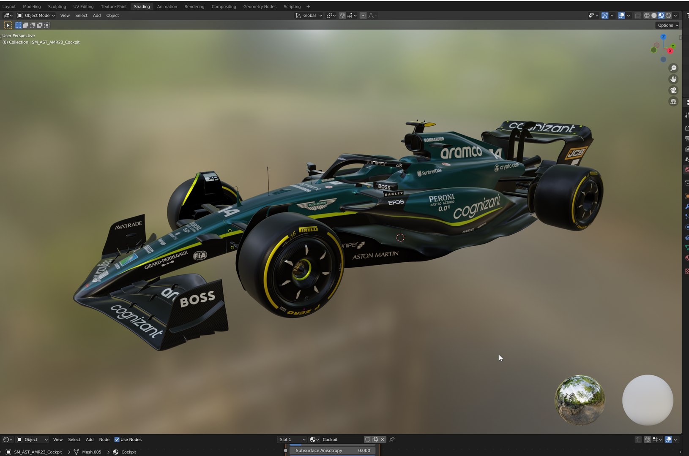
Task: Select the Tweak selection tool icon
Action: pyautogui.click(x=8, y=25)
